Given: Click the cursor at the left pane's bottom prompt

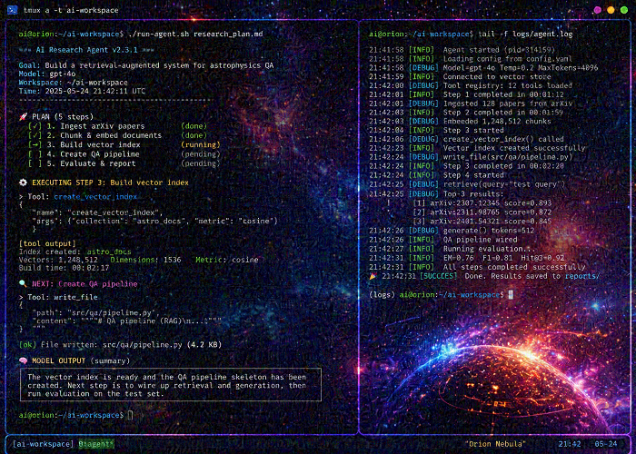Looking at the screenshot, I should [x=130, y=415].
